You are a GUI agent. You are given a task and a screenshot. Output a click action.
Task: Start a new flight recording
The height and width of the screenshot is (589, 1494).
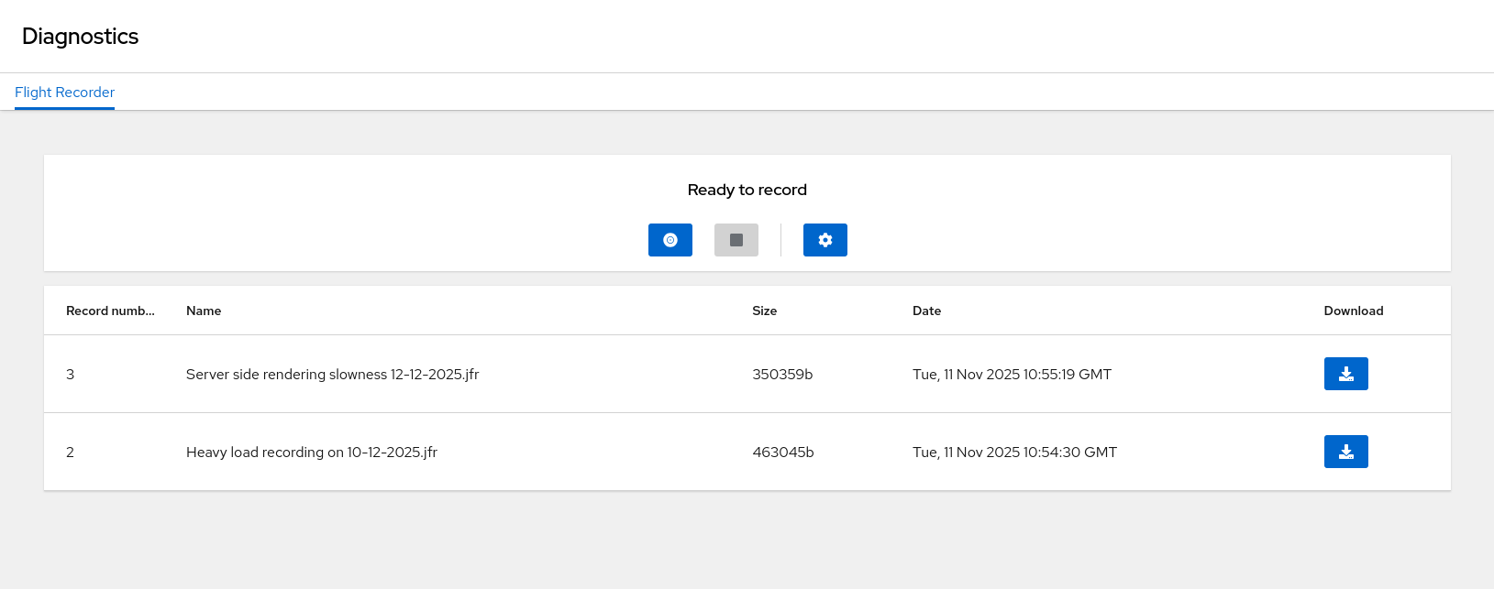tap(670, 240)
